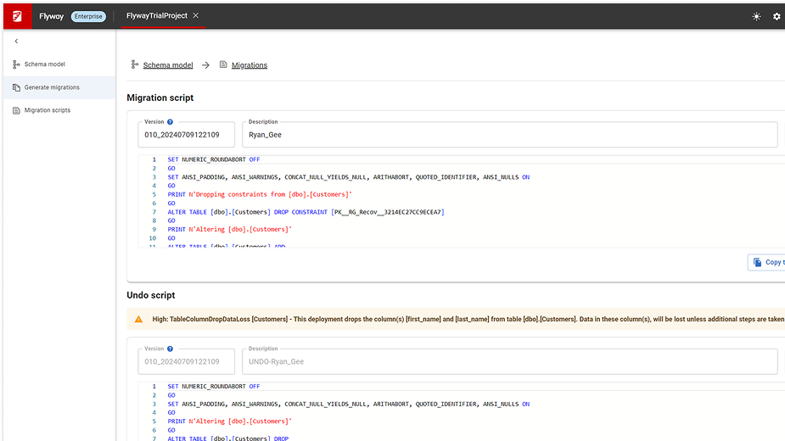
Task: Edit the migration Version field
Action: tap(185, 135)
